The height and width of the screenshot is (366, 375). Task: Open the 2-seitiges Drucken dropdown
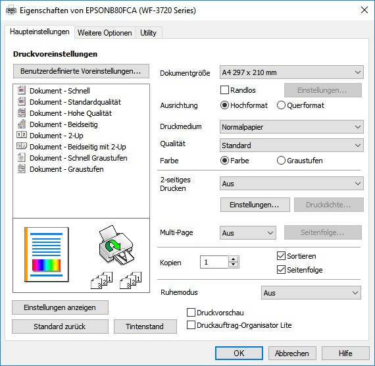pos(291,184)
